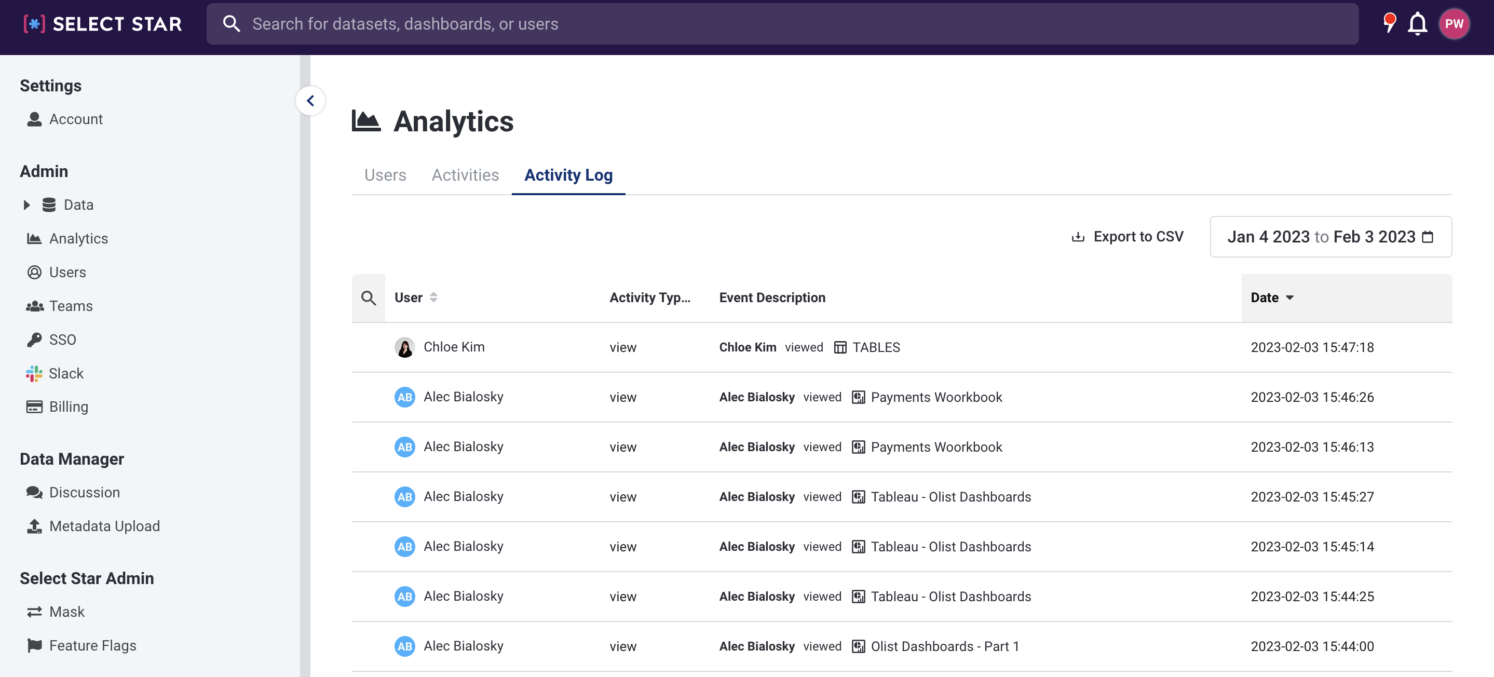This screenshot has width=1494, height=677.
Task: Click the table search magnifier icon
Action: [368, 297]
